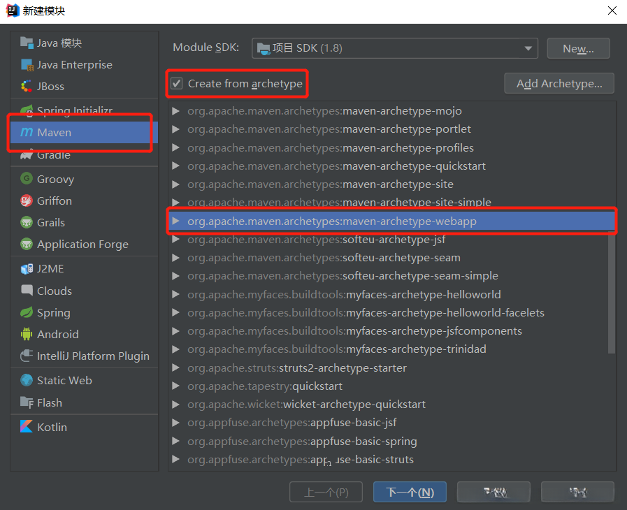Pick the Flash folder icon

pos(27,402)
